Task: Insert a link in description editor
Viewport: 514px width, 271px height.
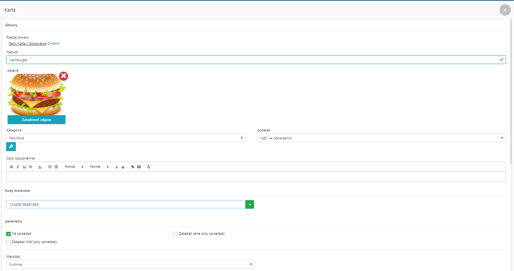Action: [132, 167]
